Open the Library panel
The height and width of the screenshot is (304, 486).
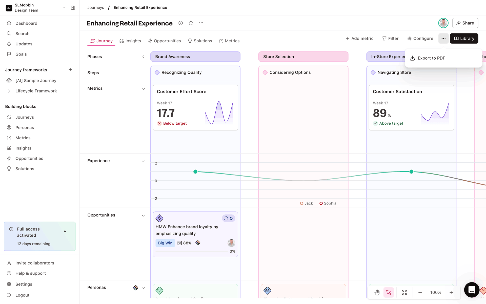tap(464, 39)
